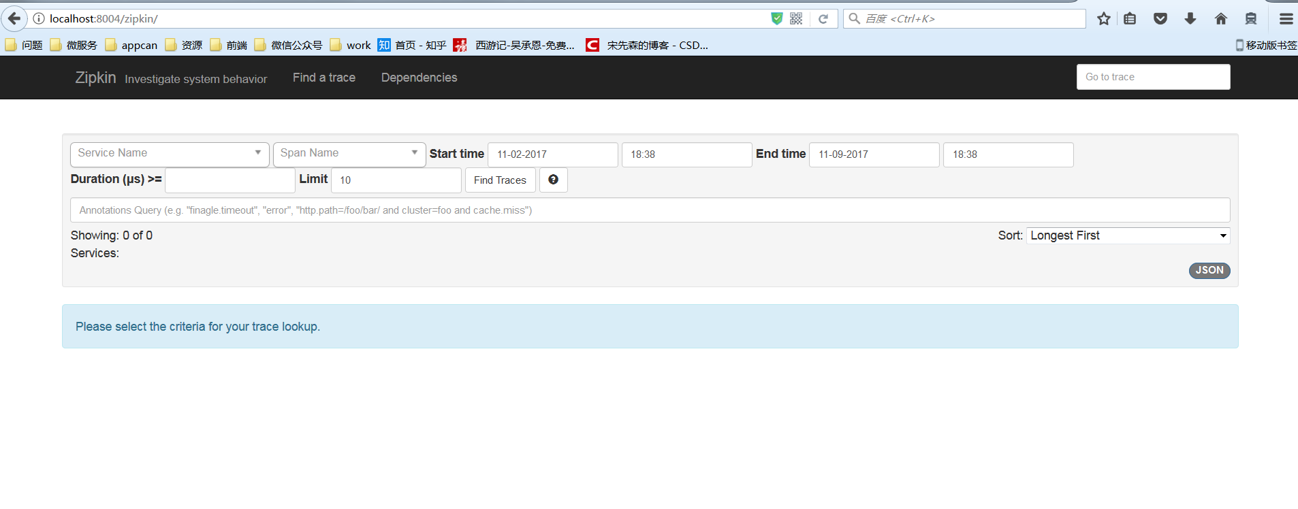
Task: Open the 问题 bookmark folder
Action: pyautogui.click(x=24, y=45)
